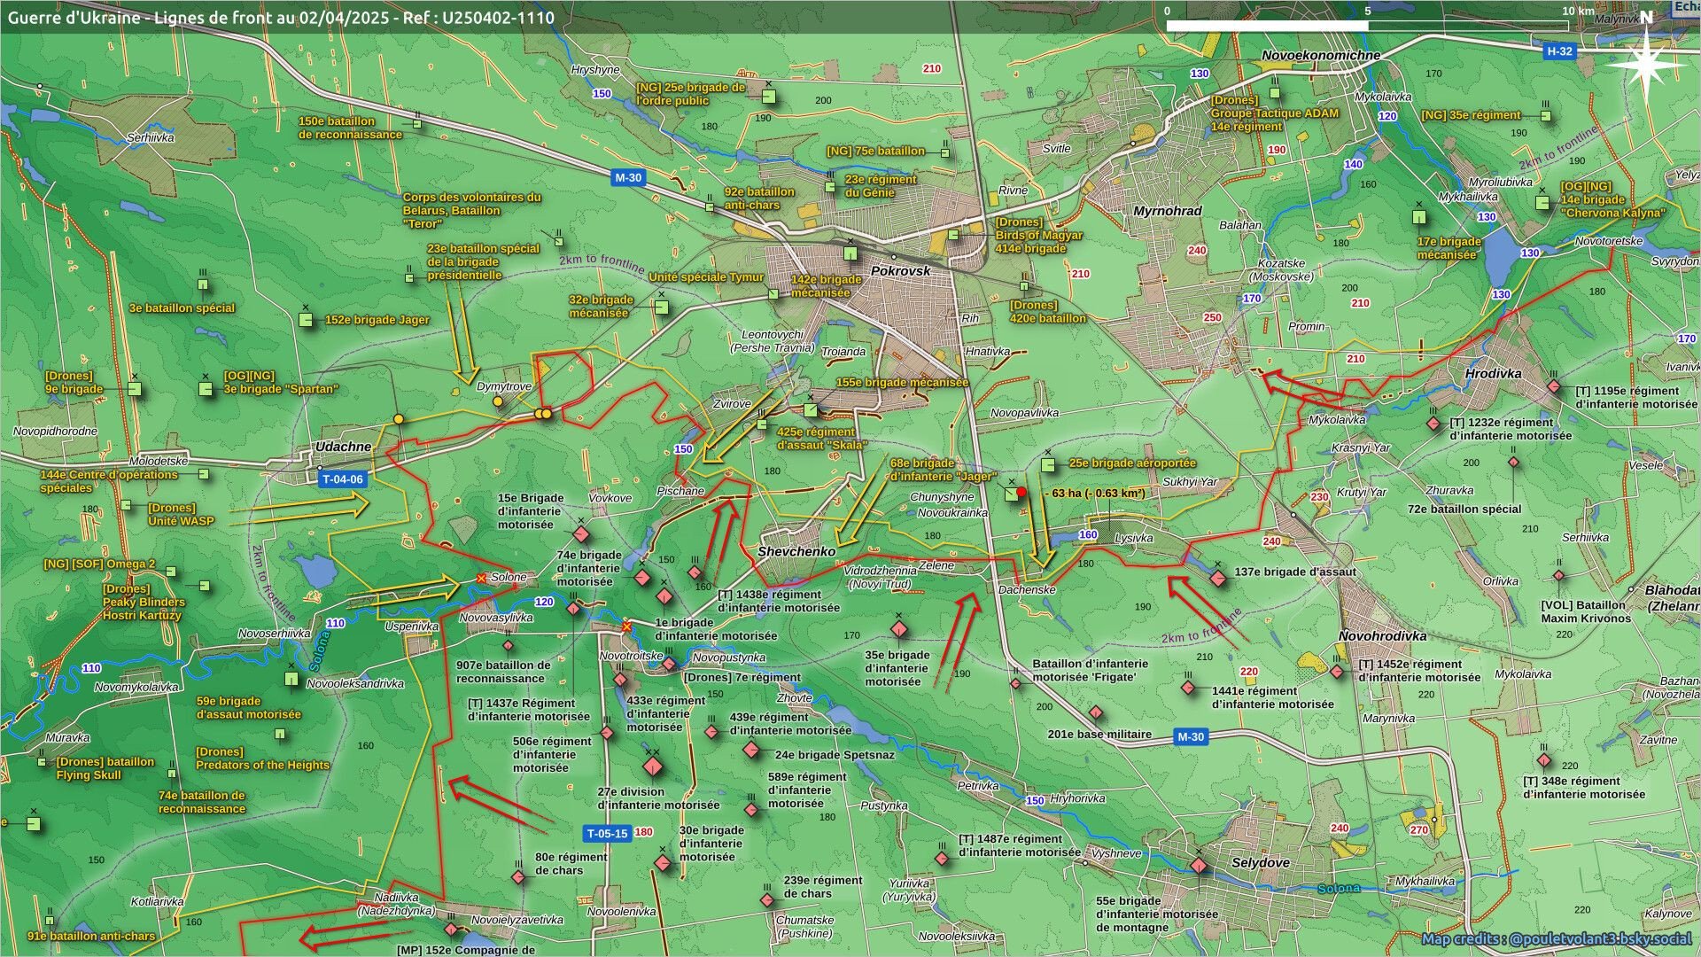Click the Hrodivka town label

point(1493,374)
